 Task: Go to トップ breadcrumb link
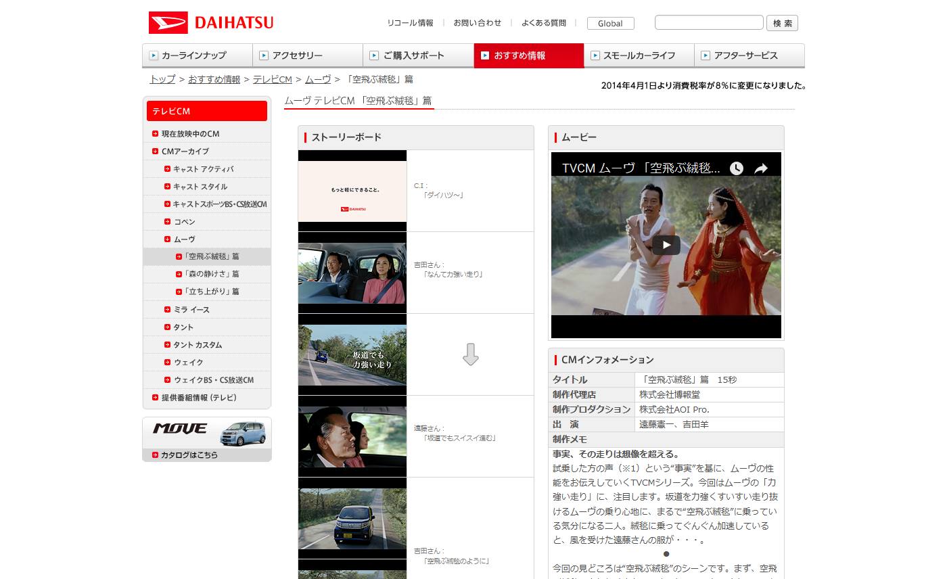click(x=162, y=79)
